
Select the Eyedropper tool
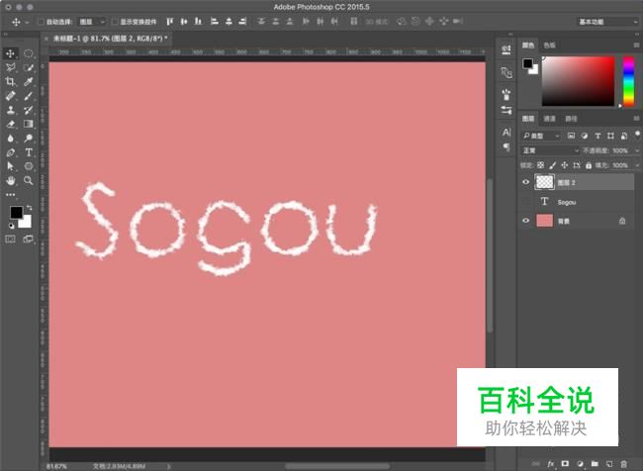click(x=29, y=82)
